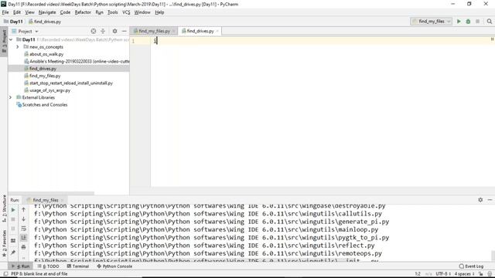The height and width of the screenshot is (278, 495).
Task: Select Scratches and Consoles node
Action: 45,105
